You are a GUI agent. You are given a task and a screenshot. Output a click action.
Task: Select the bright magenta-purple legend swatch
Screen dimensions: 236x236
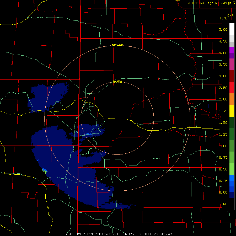pyautogui.click(x=232, y=50)
